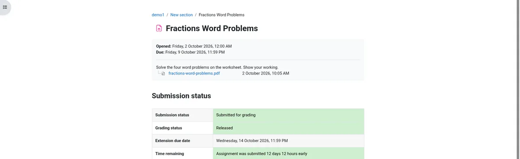Click the Wednesday, 14 October 2026 extension date

click(252, 141)
